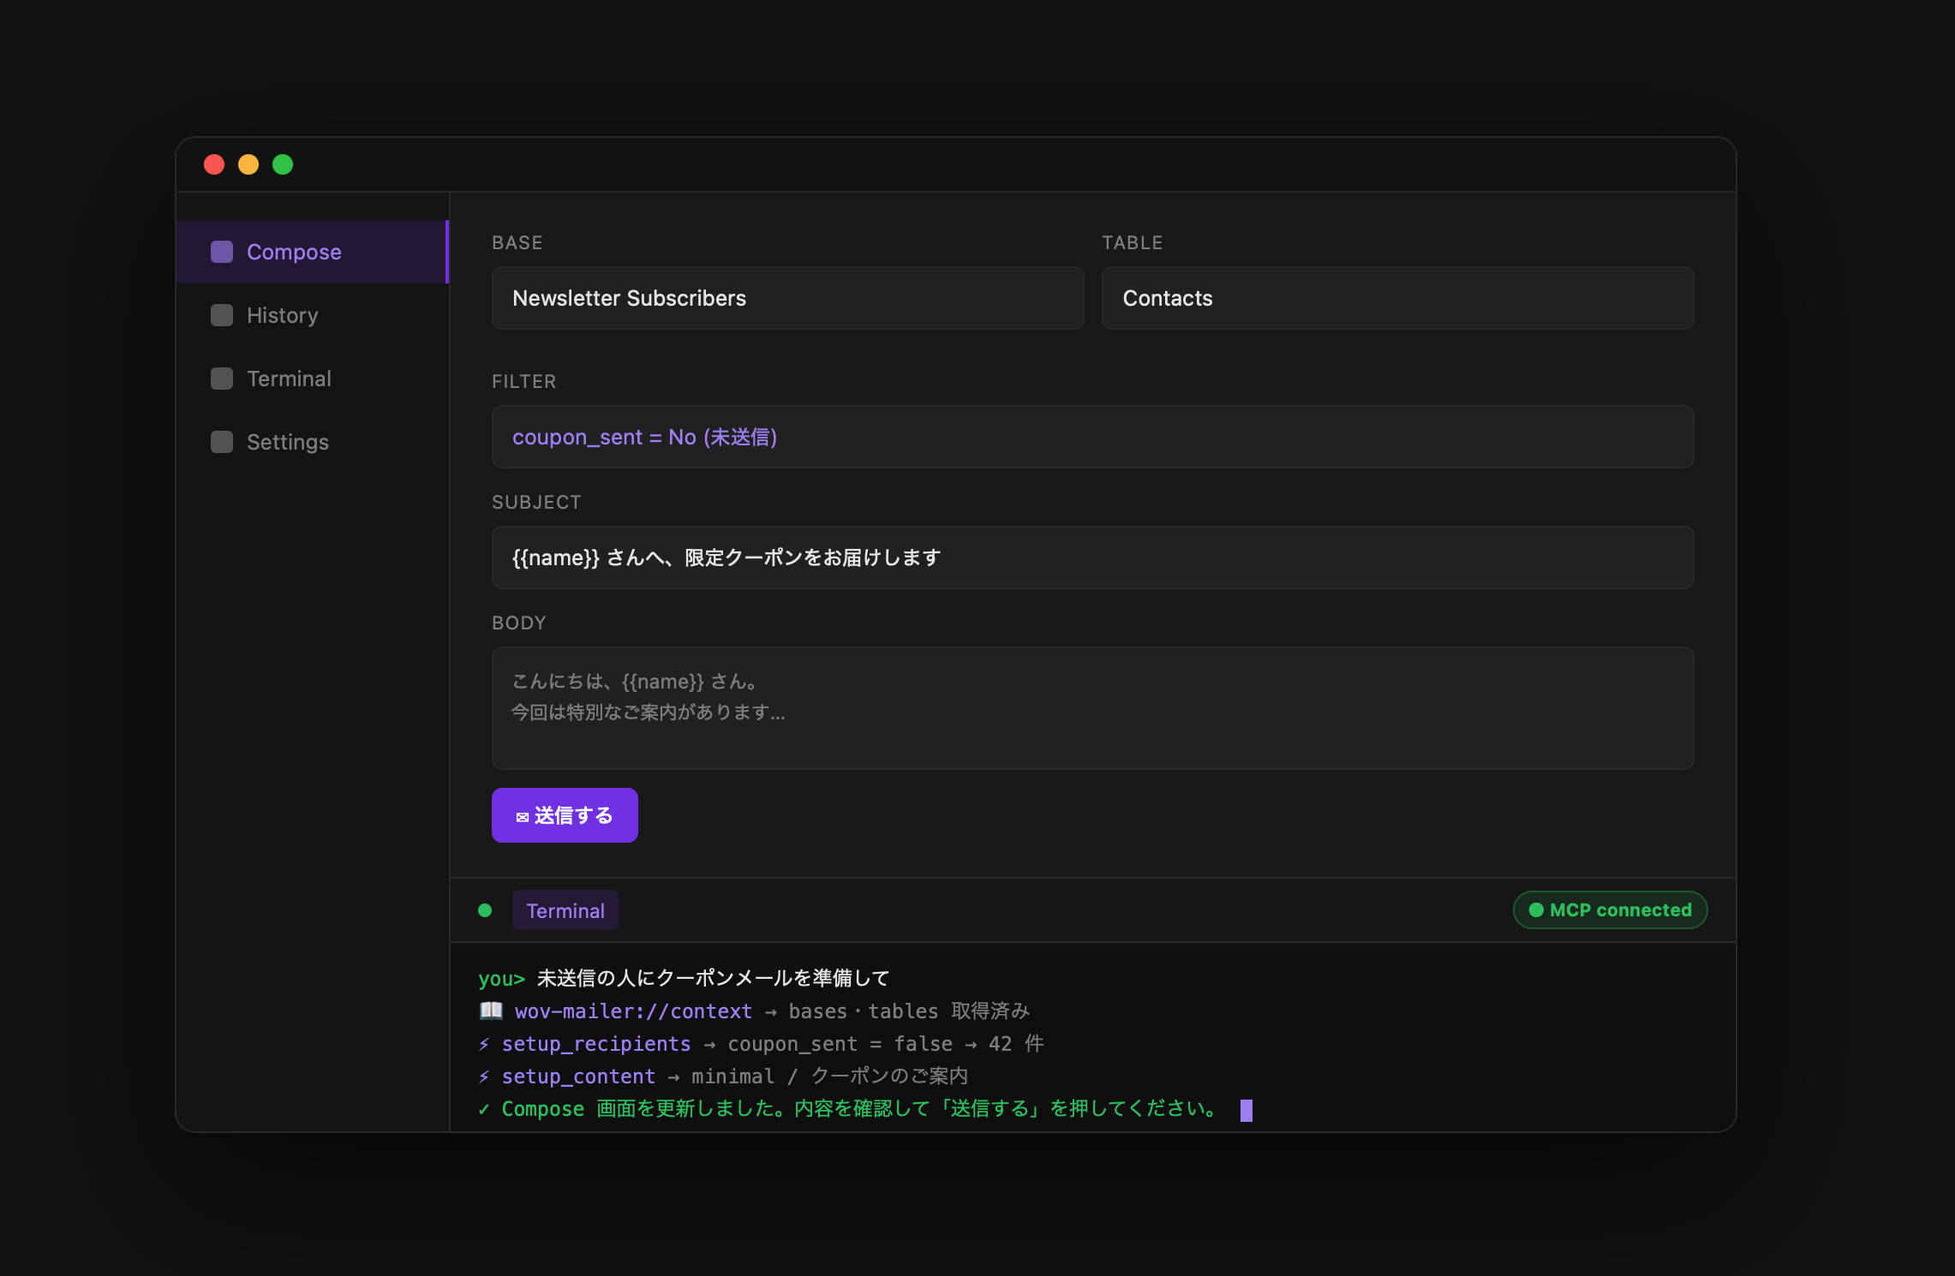This screenshot has width=1955, height=1276.
Task: Click setup_recipients in terminal output
Action: (x=596, y=1044)
